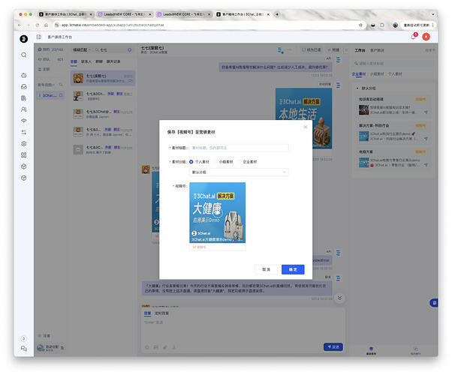
Task: Click the 3Chat round logo at top left
Action: (24, 38)
